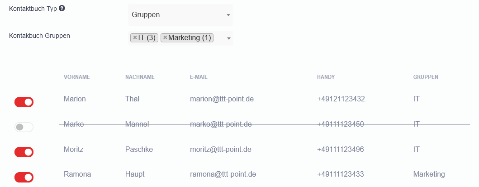Sort by the NACHNAME column header
Viewport: 479px width, 187px height.
[x=140, y=77]
